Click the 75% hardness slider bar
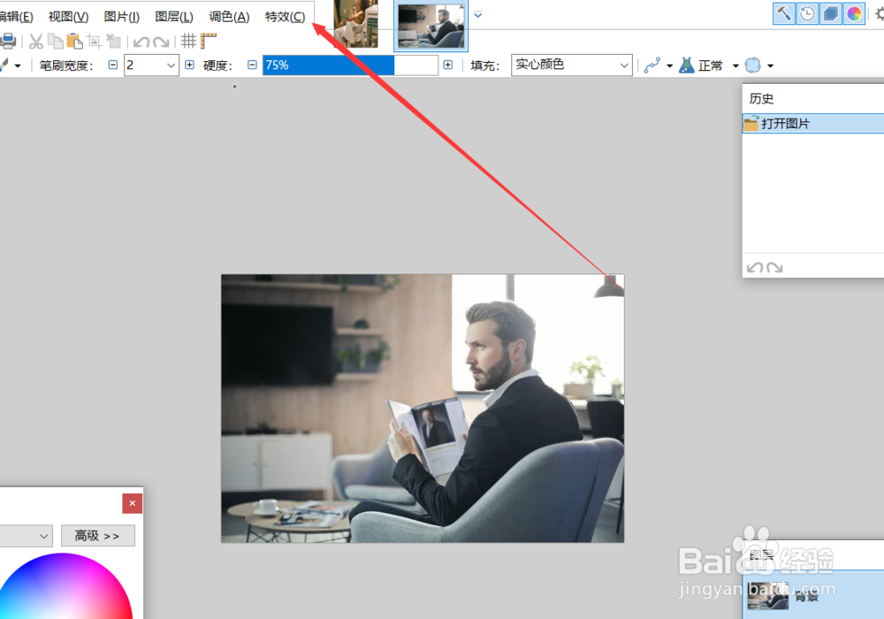Screen dimensions: 884x619 tap(350, 65)
